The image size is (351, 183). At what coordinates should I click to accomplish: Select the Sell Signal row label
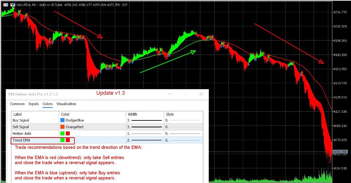coord(20,127)
